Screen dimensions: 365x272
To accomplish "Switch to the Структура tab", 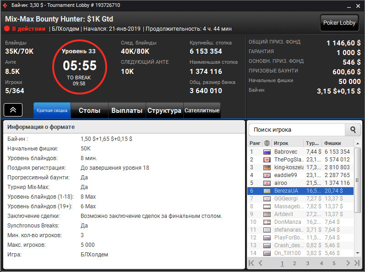I will [164, 111].
